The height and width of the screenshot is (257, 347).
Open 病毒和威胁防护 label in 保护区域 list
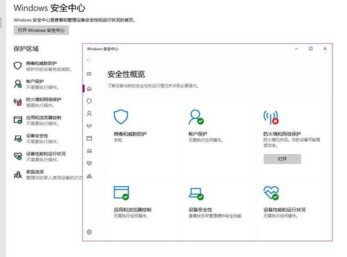pos(42,63)
